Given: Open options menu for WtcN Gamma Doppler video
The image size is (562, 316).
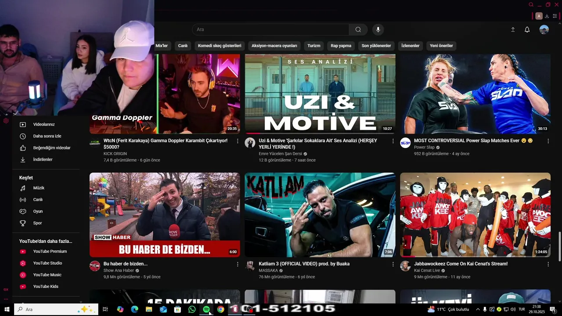Looking at the screenshot, I should (x=238, y=141).
